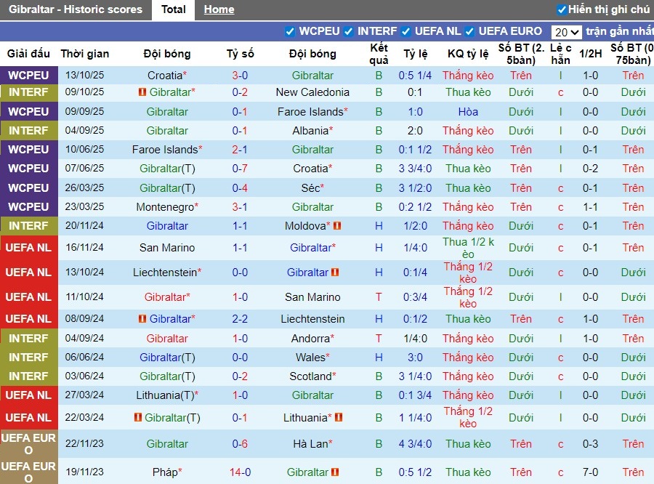Click the New Caledonia team name
Image resolution: width=654 pixels, height=484 pixels.
pos(312,92)
